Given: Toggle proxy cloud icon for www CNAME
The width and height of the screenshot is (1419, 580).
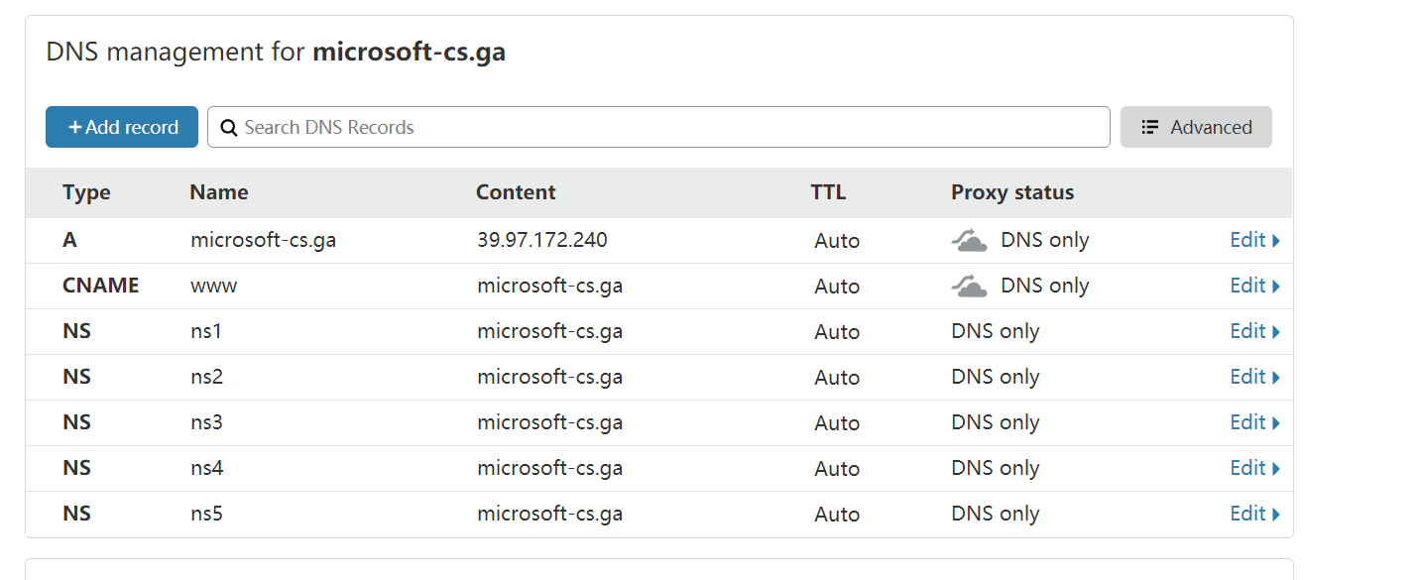Looking at the screenshot, I should pos(969,287).
